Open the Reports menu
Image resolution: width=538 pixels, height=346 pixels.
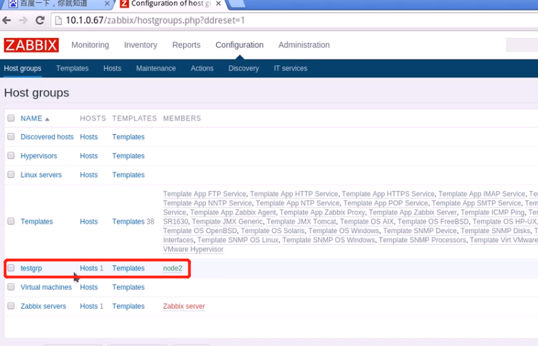186,45
